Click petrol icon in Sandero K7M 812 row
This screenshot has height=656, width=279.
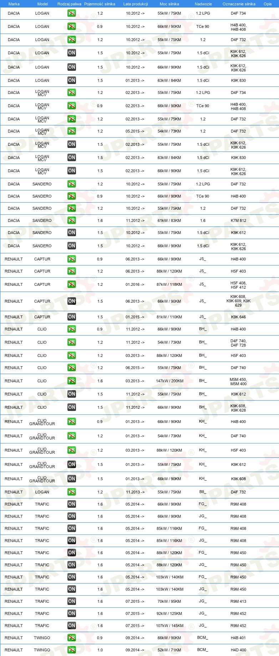coord(72,220)
